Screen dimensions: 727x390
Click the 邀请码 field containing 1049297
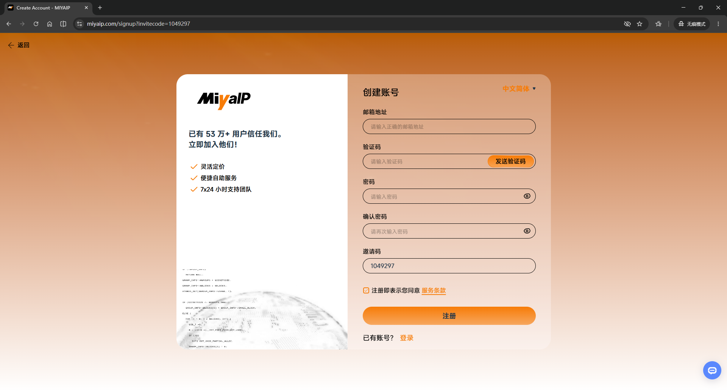coord(449,266)
